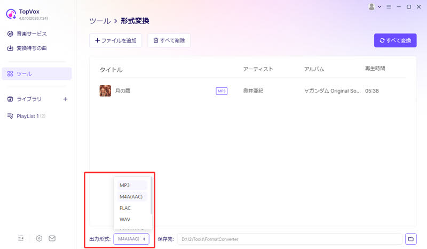Open settings via the hexagon icon
This screenshot has height=249, width=427.
39,238
